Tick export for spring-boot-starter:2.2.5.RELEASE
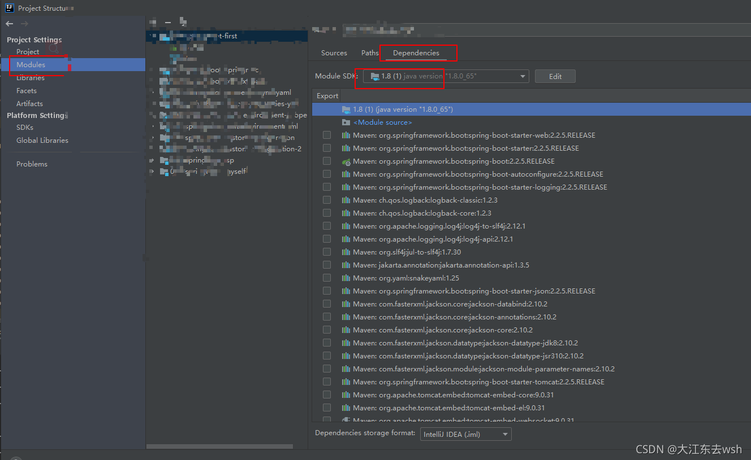This screenshot has width=751, height=460. (x=327, y=148)
